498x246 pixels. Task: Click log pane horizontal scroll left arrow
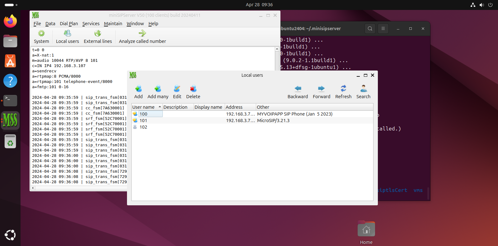[x=33, y=188]
